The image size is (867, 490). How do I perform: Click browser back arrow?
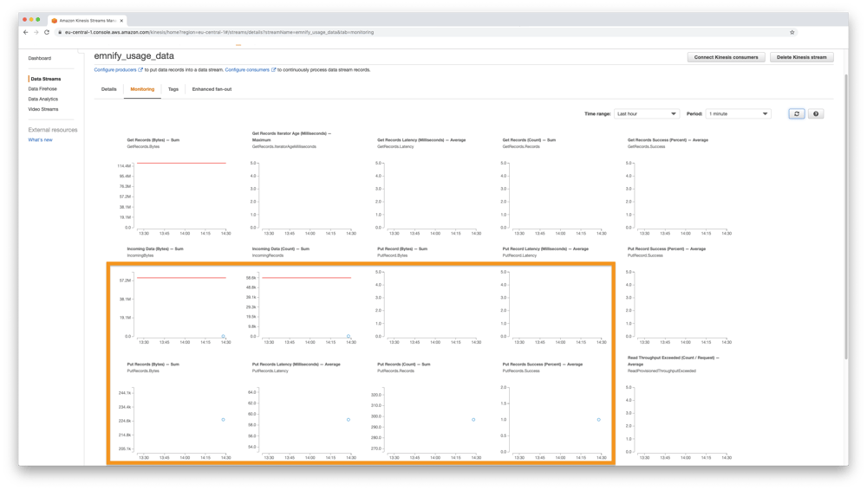coord(25,33)
